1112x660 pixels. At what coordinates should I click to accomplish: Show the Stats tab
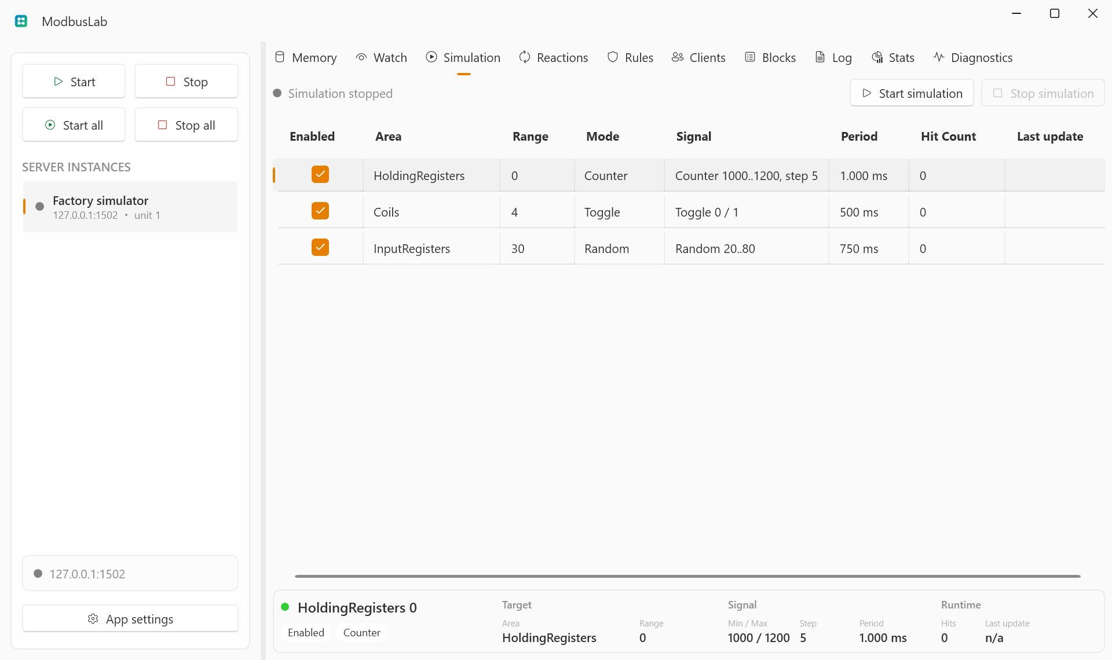(x=893, y=58)
